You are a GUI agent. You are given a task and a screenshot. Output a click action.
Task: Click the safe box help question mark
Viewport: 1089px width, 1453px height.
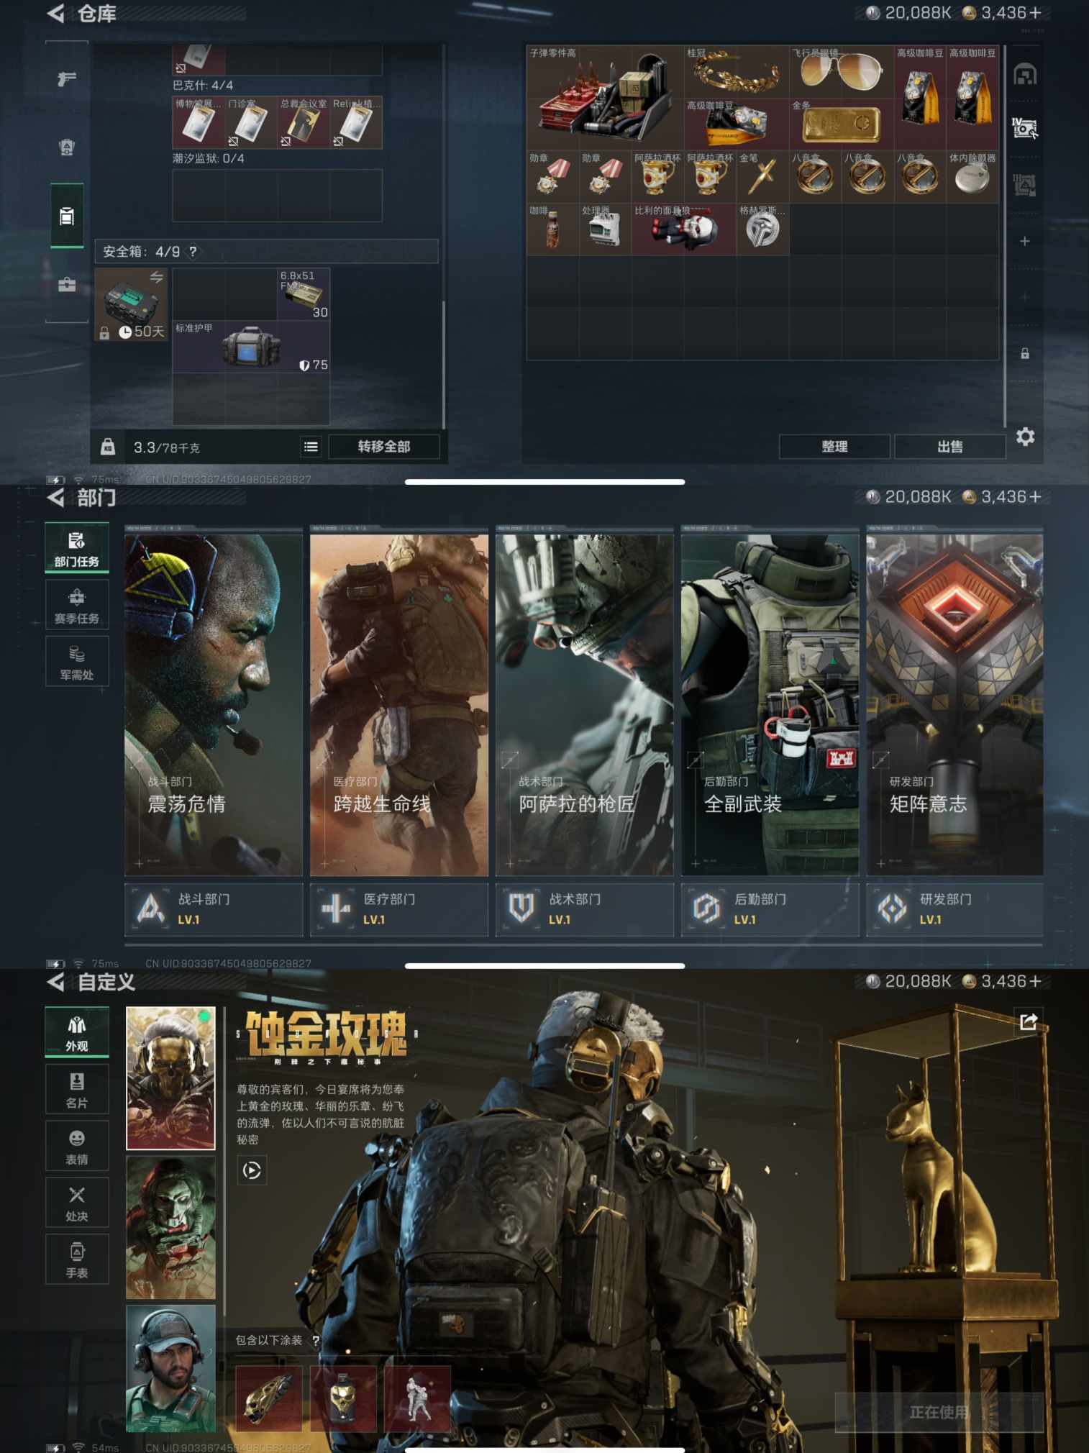[193, 251]
